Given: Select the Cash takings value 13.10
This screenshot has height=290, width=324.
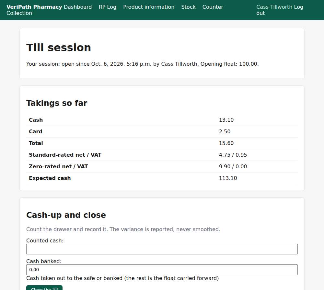Looking at the screenshot, I should coord(226,120).
